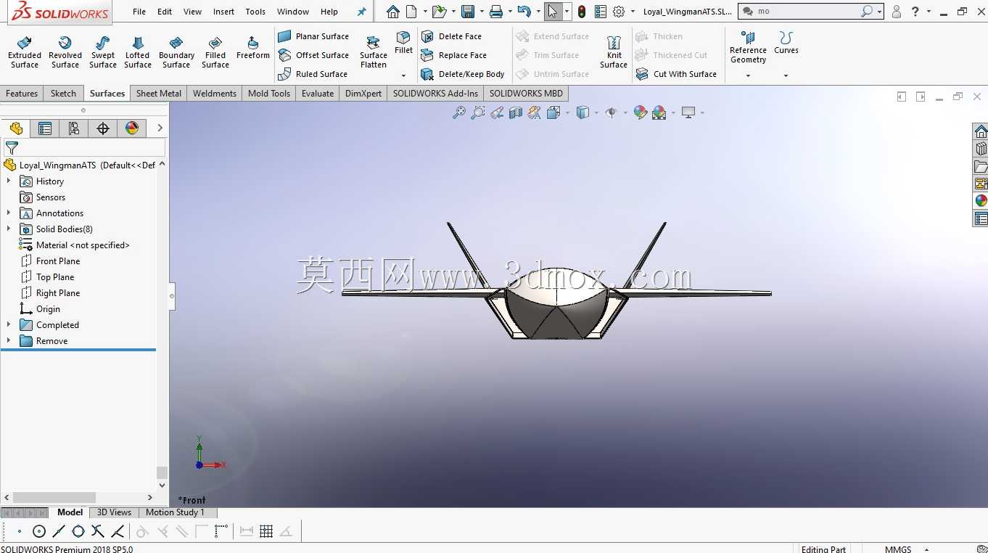Switch to the Sheet Metal tab
This screenshot has width=988, height=553.
[159, 94]
